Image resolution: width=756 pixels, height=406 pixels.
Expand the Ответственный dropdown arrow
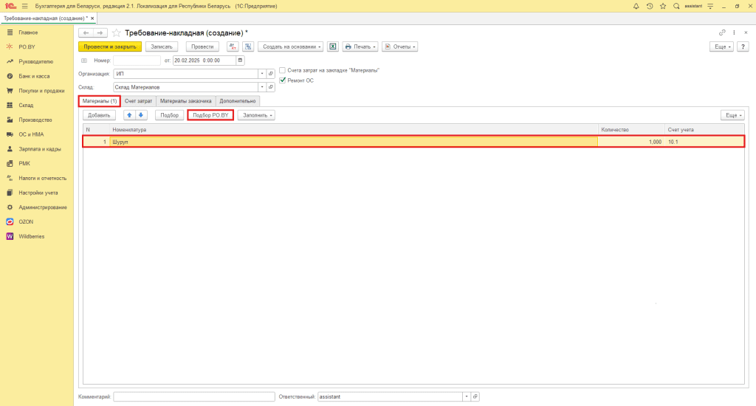point(467,396)
